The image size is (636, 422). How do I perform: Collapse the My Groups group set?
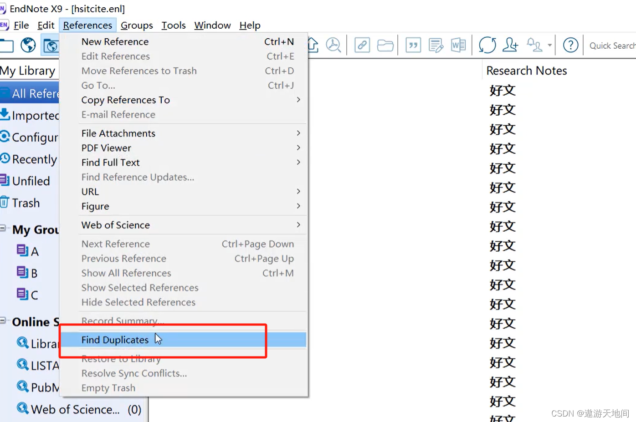3,228
